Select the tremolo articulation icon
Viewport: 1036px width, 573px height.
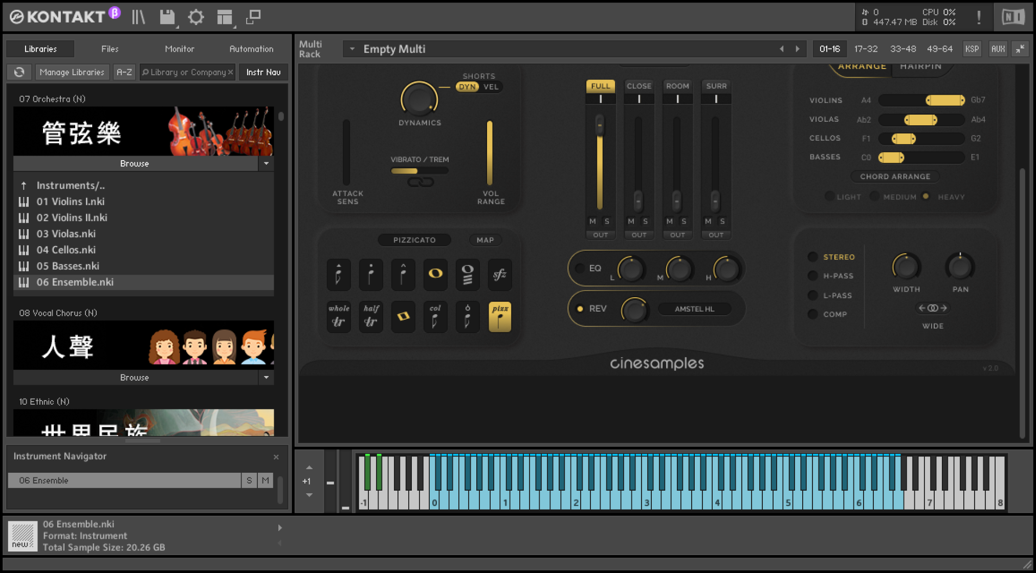click(467, 274)
